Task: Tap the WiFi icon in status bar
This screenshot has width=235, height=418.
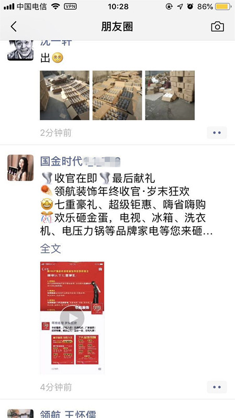Action: 55,7
